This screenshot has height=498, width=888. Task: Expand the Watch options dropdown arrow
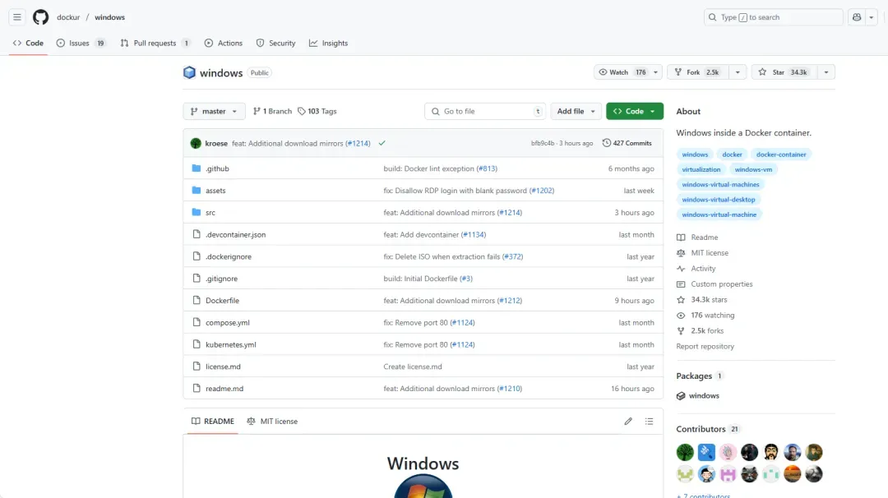tap(656, 72)
